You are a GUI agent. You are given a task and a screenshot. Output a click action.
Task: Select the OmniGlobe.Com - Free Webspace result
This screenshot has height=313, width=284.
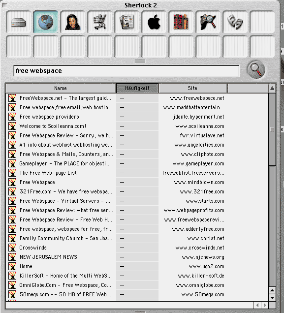pos(65,285)
